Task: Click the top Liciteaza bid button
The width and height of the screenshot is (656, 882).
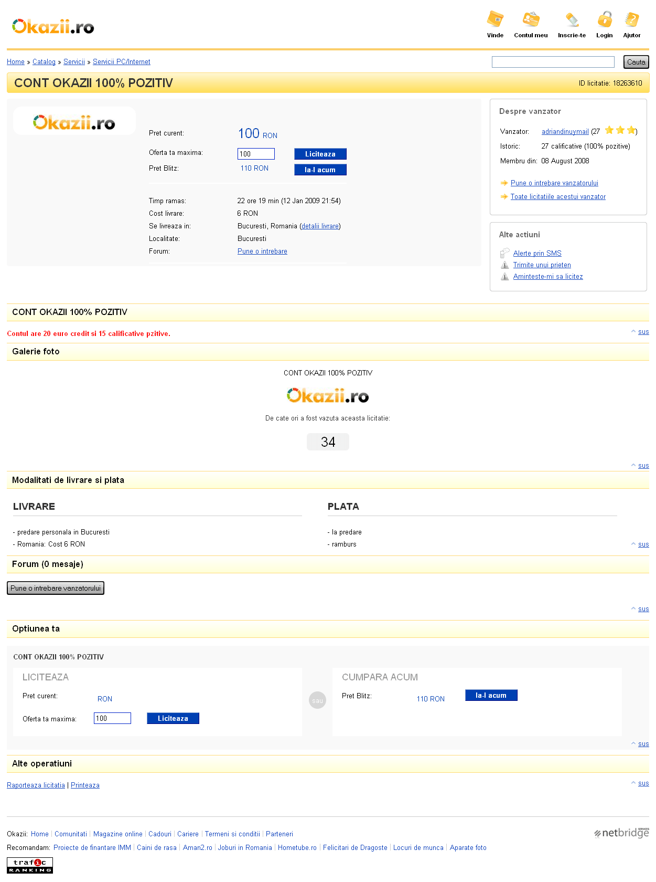Action: (x=320, y=154)
